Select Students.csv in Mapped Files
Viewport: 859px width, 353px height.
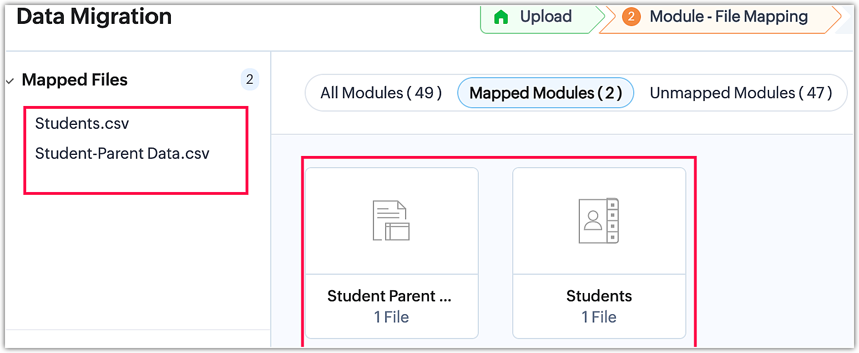(82, 123)
